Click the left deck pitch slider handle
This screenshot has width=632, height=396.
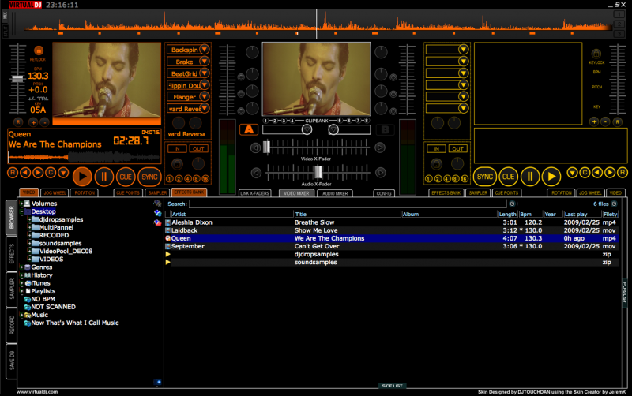[17, 78]
